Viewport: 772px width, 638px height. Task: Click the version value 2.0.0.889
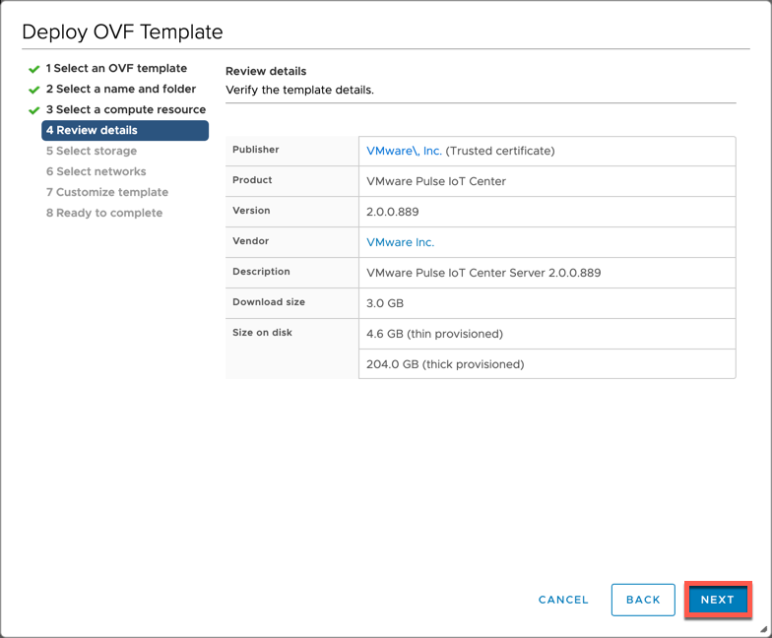pyautogui.click(x=392, y=212)
